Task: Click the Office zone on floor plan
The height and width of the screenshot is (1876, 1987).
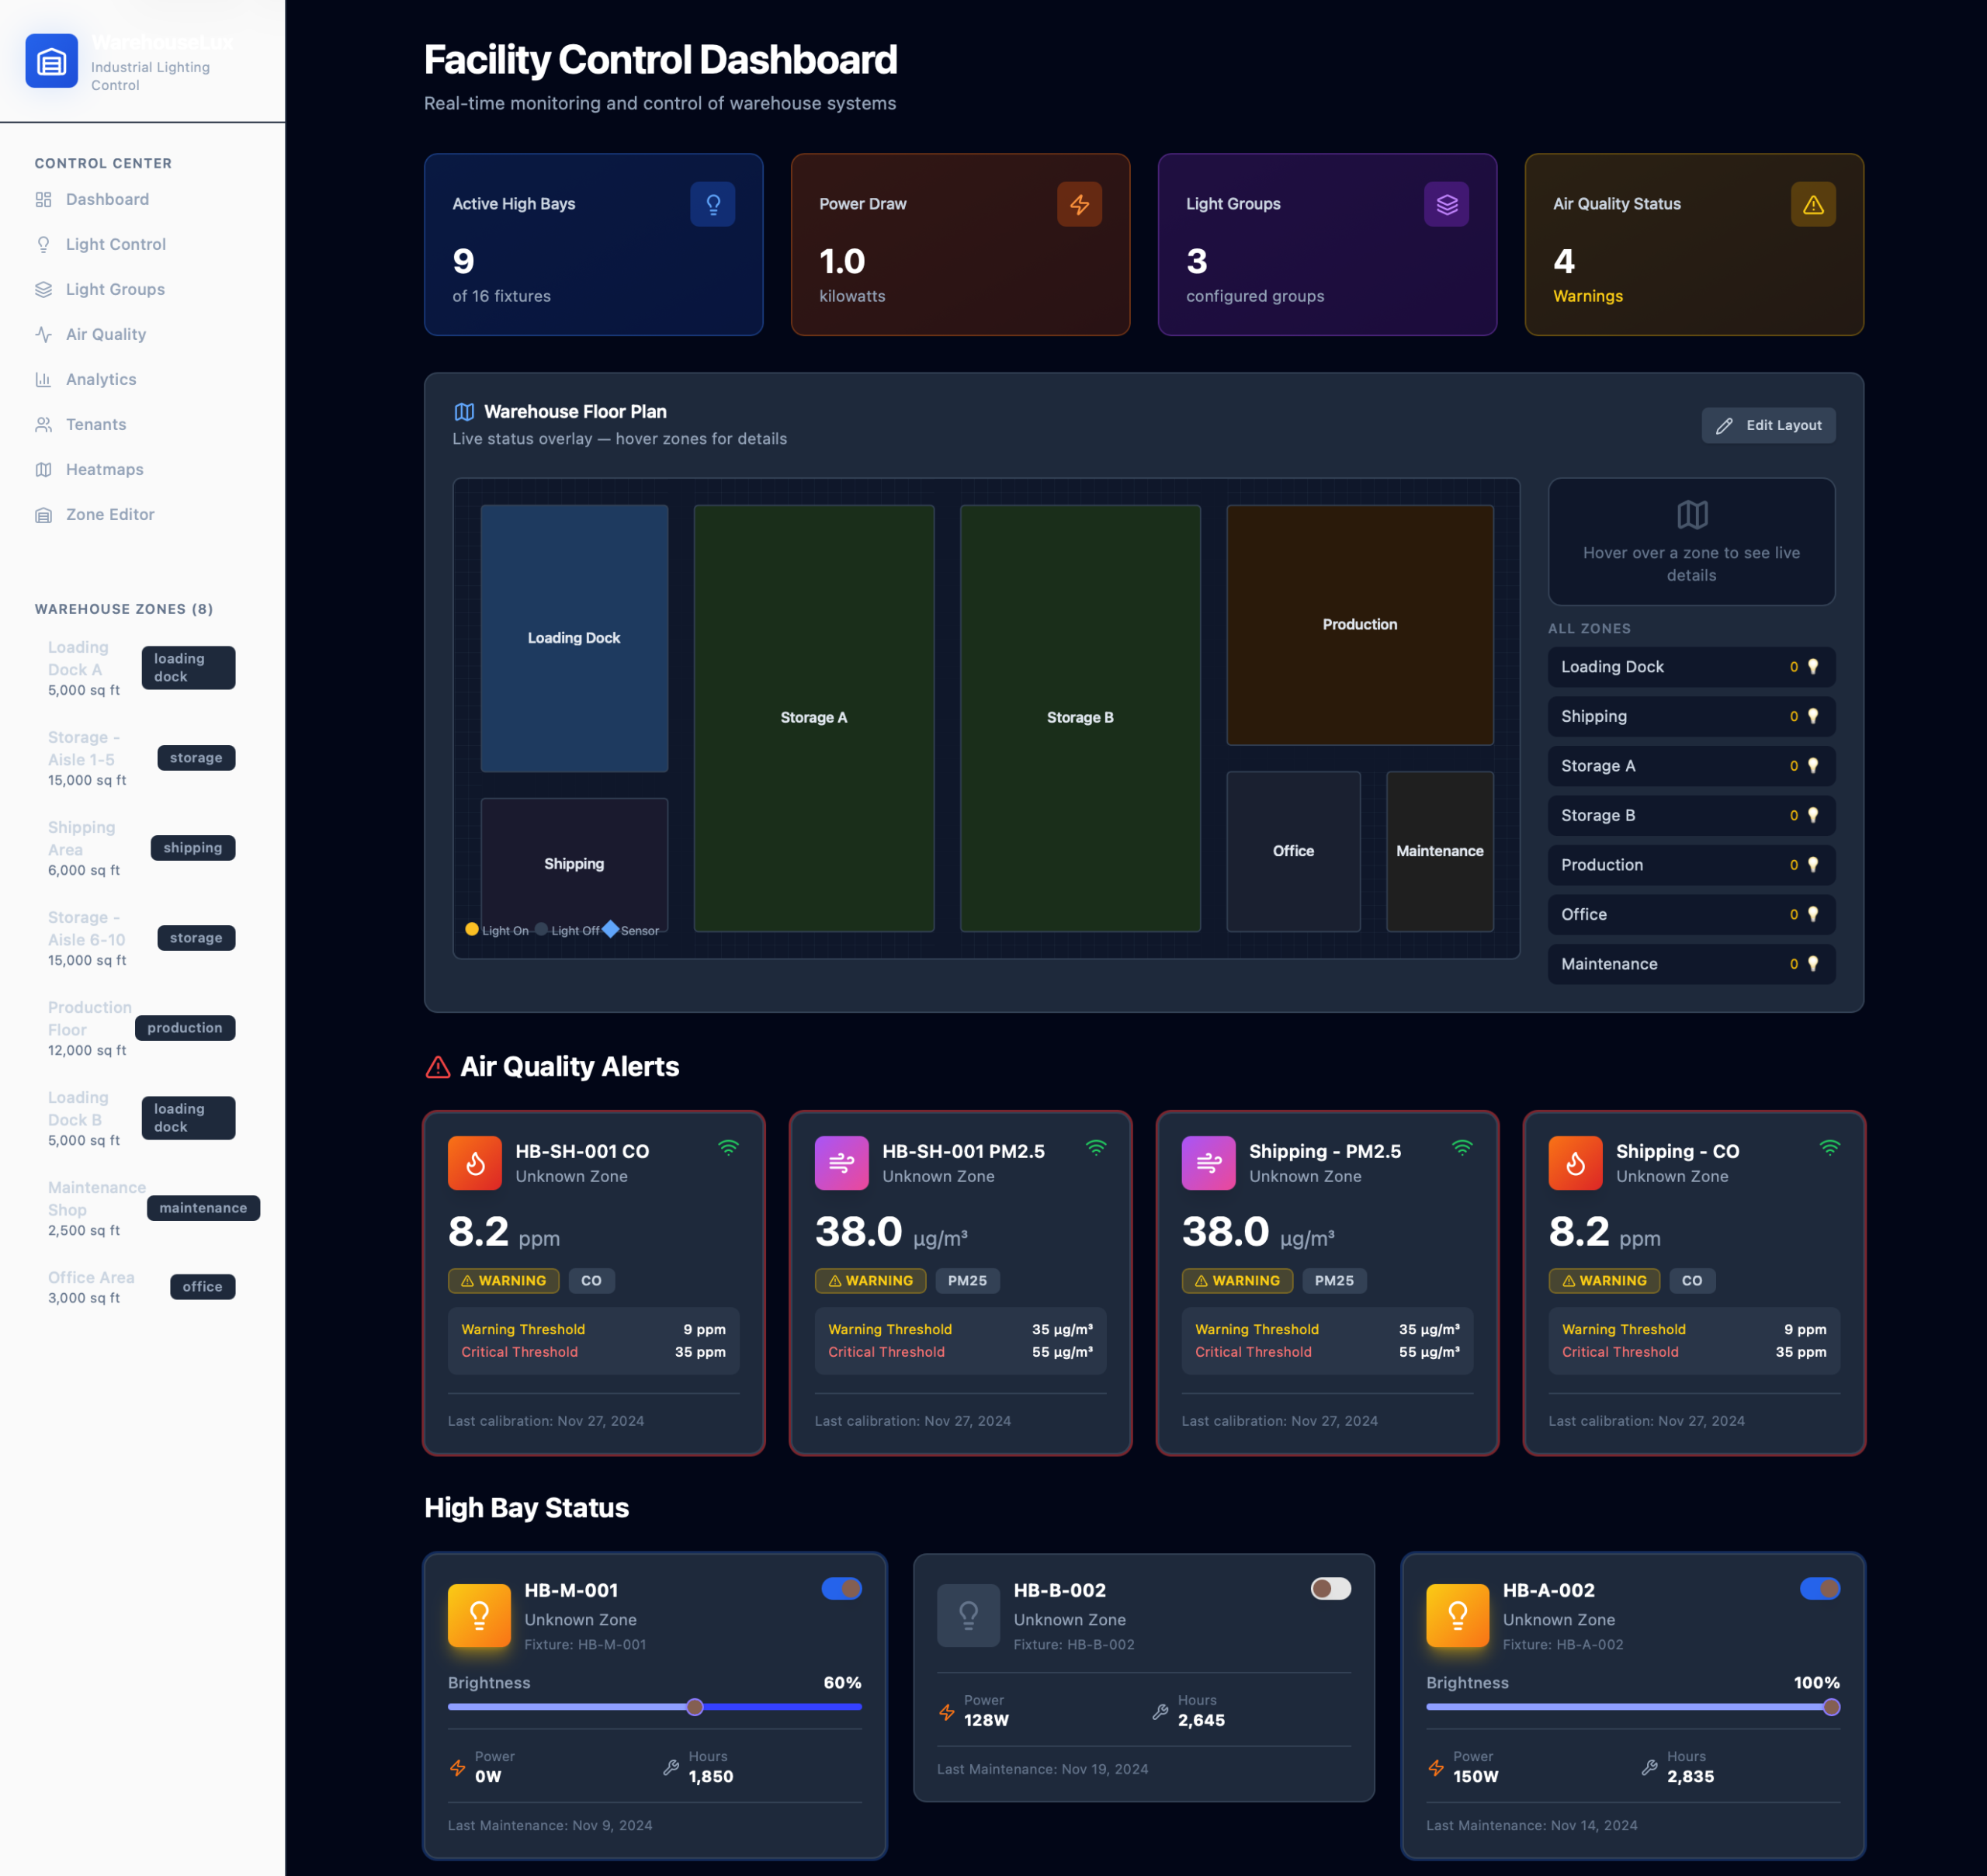Action: [1293, 851]
